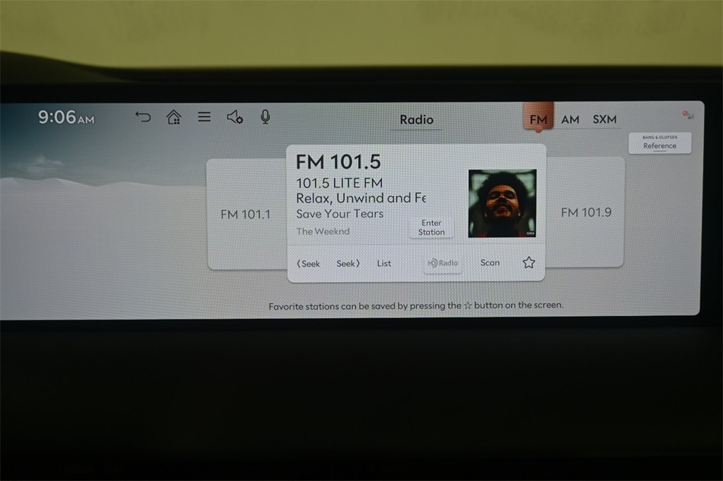Tap Enter Station button

pos(431,228)
